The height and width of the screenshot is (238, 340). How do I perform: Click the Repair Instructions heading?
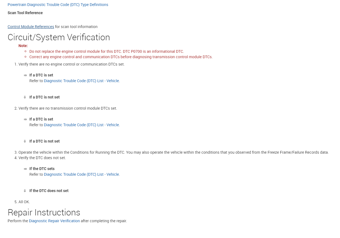click(44, 212)
